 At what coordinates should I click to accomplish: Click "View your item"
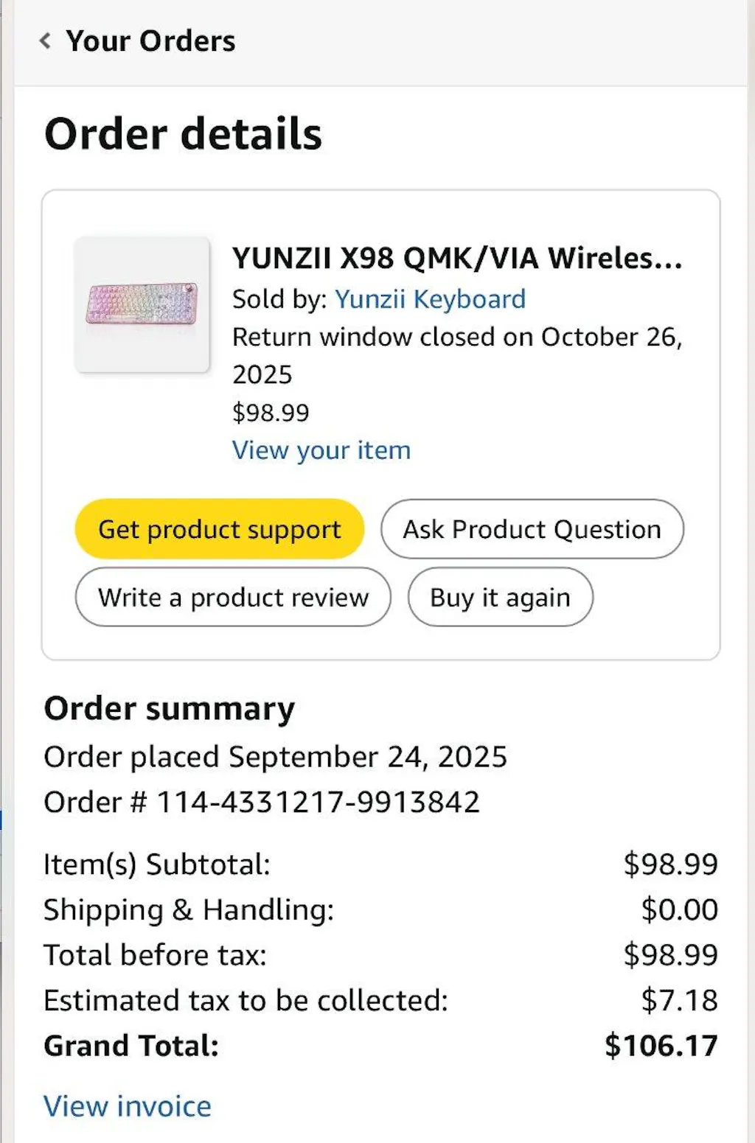pyautogui.click(x=321, y=450)
